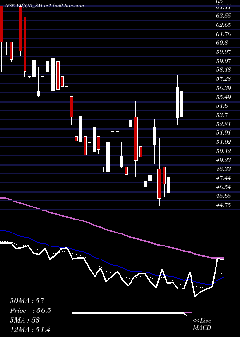Click the 62.65 price axis label
Screen dimensions: 240x337
coord(224,25)
